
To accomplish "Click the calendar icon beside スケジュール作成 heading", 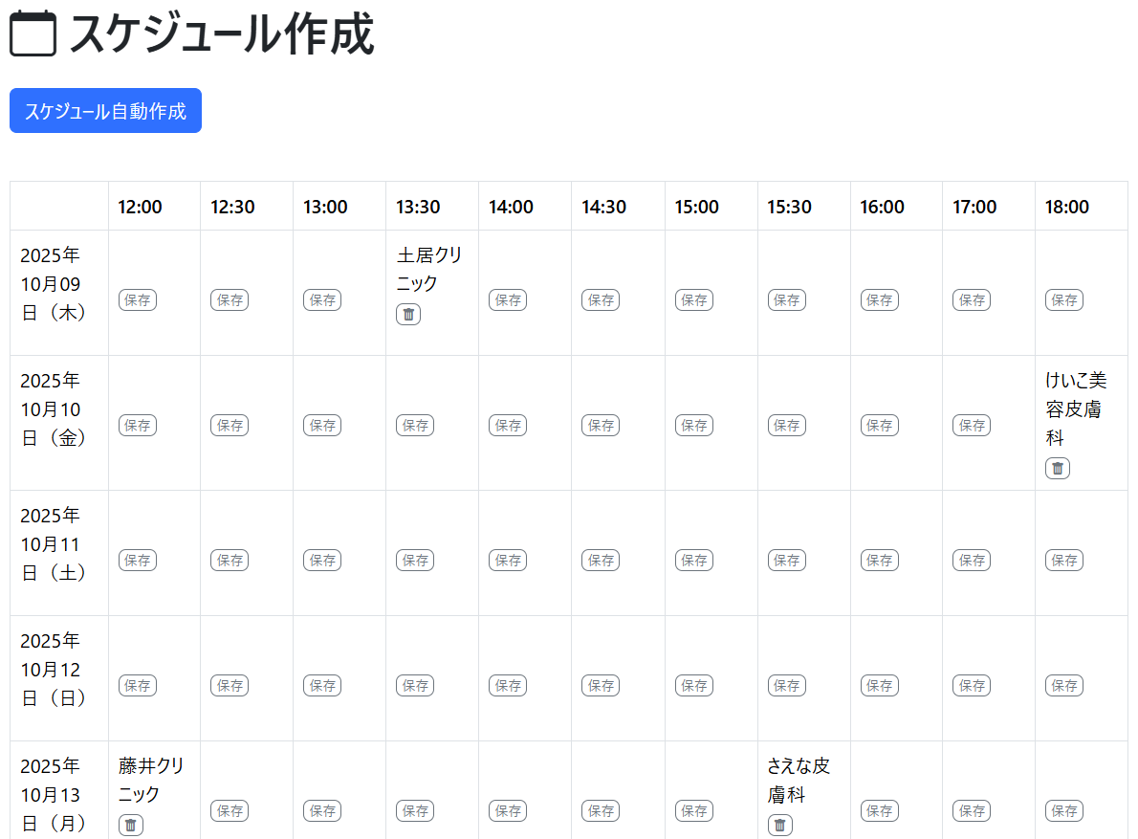I will (33, 32).
